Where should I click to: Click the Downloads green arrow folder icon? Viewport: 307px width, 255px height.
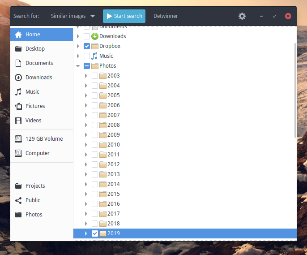pos(94,36)
